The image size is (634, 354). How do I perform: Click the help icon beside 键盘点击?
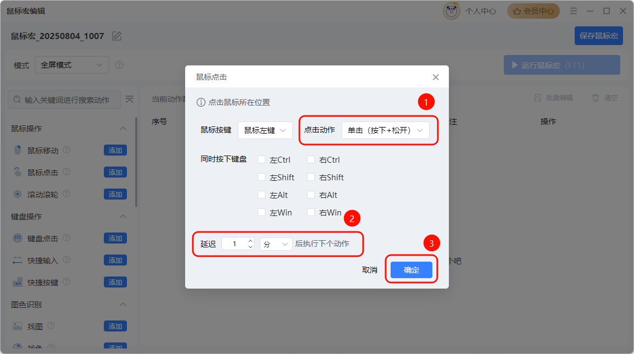66,237
